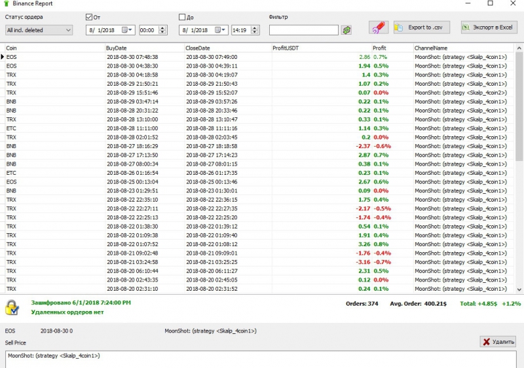The height and width of the screenshot is (368, 524).
Task: Click the 14:19 time spinner
Action: coord(255,30)
